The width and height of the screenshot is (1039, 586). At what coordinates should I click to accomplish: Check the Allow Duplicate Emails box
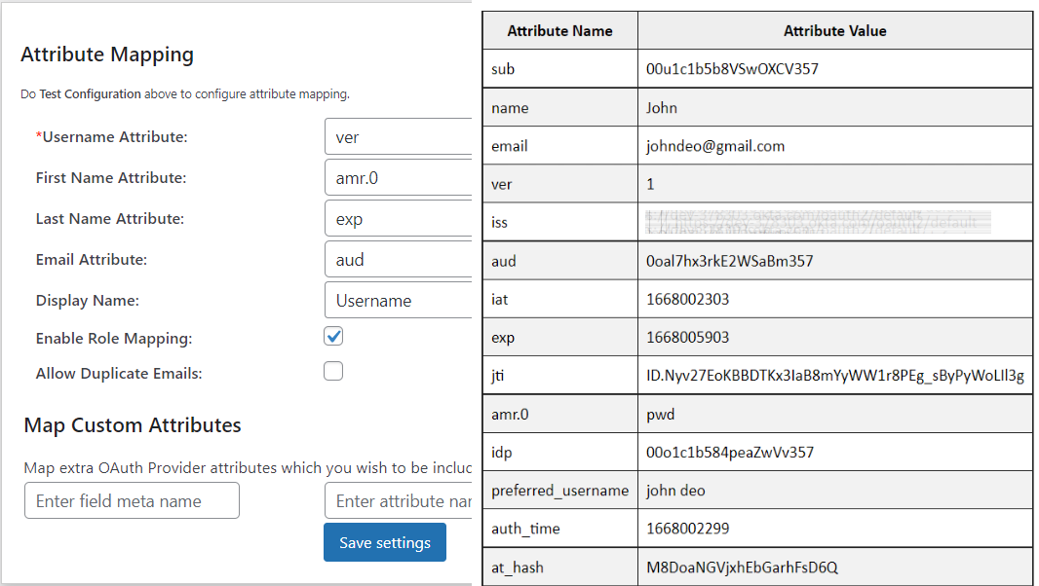pyautogui.click(x=333, y=371)
